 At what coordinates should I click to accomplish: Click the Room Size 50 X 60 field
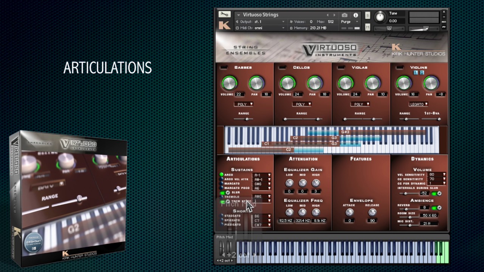pos(429,216)
